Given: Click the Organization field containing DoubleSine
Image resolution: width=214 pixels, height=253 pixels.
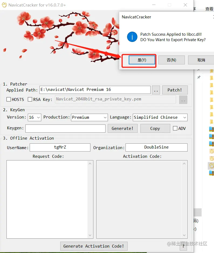Looking at the screenshot, I should coord(157,147).
